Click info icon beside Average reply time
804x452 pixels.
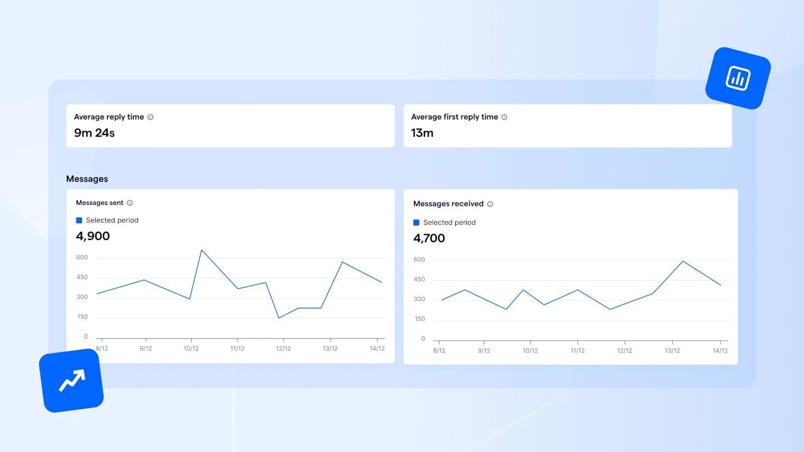tap(150, 117)
